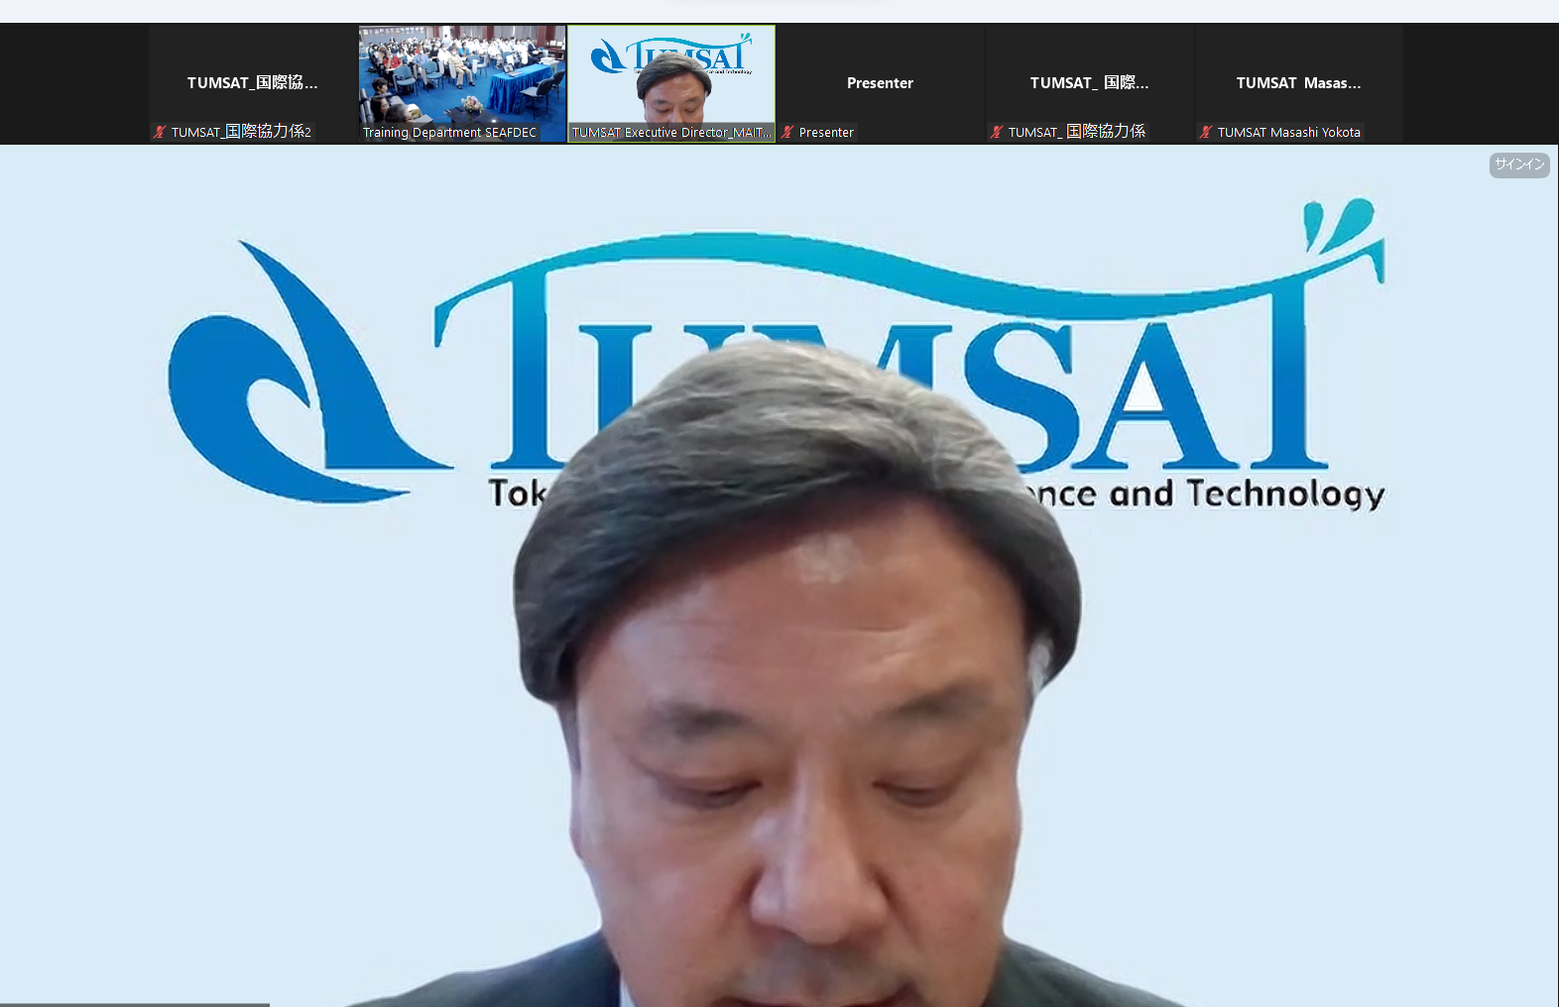Viewport: 1559px width, 1007px height.
Task: Click the Training Department SEAFDEC name label
Action: (449, 132)
